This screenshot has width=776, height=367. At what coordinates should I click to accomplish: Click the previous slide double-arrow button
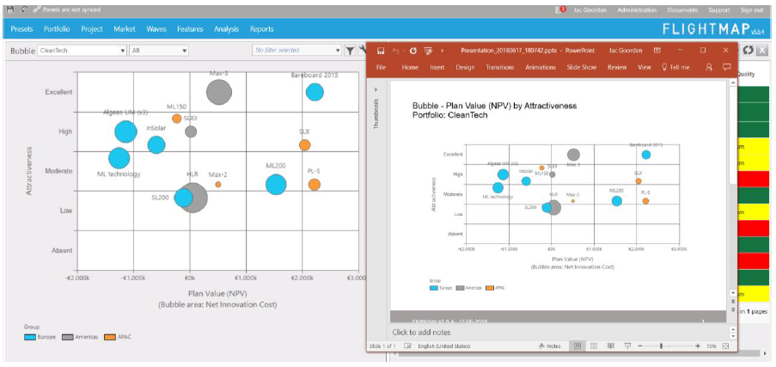pyautogui.click(x=733, y=301)
